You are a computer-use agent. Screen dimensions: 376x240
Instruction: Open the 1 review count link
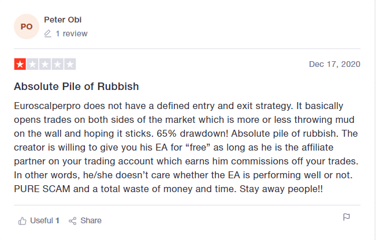pyautogui.click(x=72, y=33)
